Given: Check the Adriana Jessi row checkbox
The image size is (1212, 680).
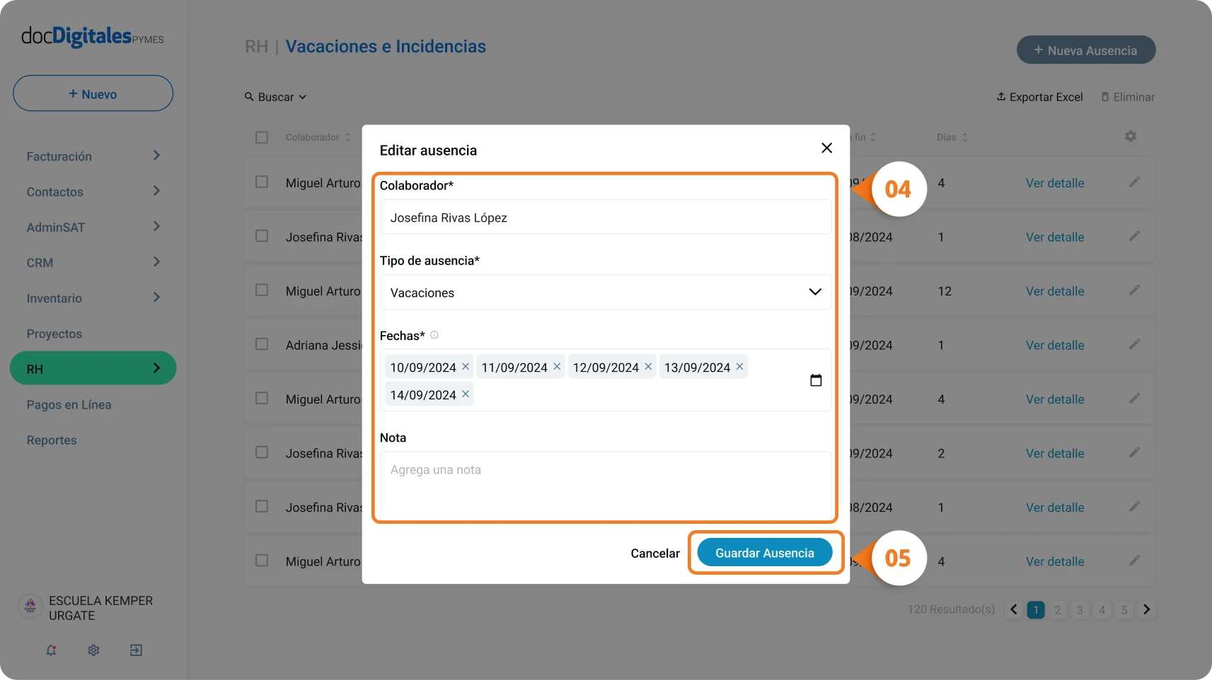Looking at the screenshot, I should 262,344.
